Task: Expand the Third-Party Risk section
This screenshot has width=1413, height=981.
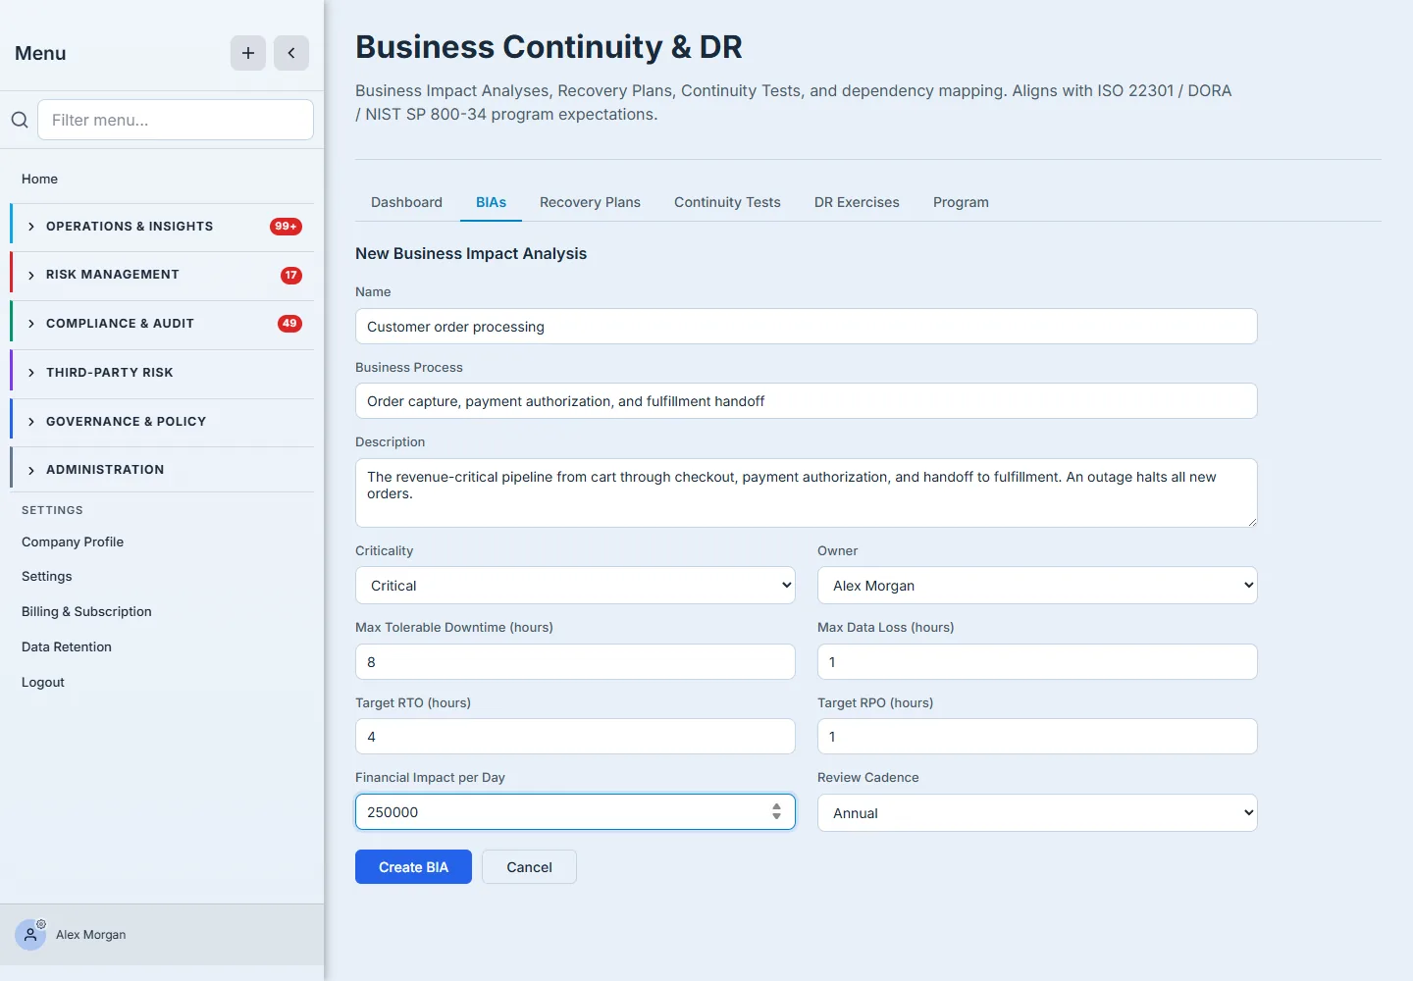Action: [162, 373]
